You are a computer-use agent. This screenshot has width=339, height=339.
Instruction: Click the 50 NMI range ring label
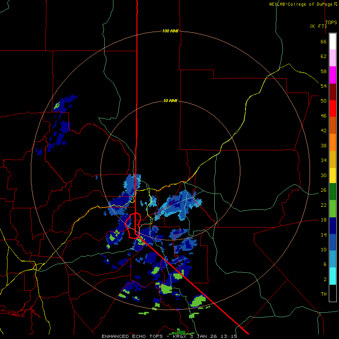point(170,101)
